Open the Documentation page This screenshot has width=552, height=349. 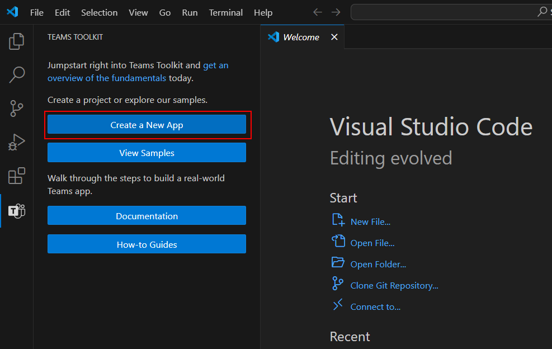(x=147, y=215)
